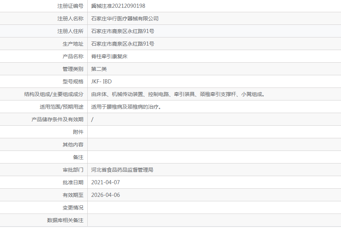Click product name 脊柱牵引康复床
Viewport: 341px width, 228px height.
(x=109, y=56)
